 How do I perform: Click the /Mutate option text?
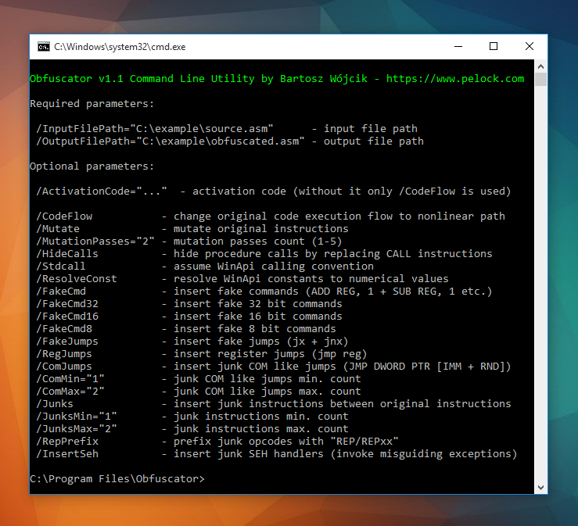[x=58, y=229]
